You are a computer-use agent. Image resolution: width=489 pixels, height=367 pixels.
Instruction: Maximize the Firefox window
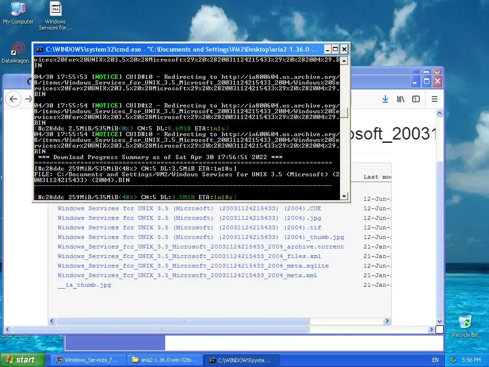click(426, 82)
